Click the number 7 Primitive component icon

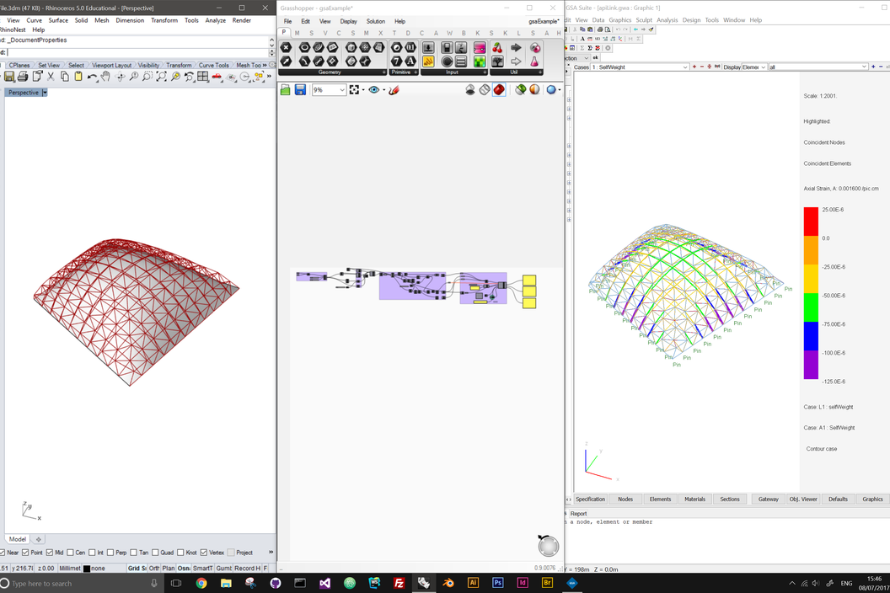click(396, 61)
